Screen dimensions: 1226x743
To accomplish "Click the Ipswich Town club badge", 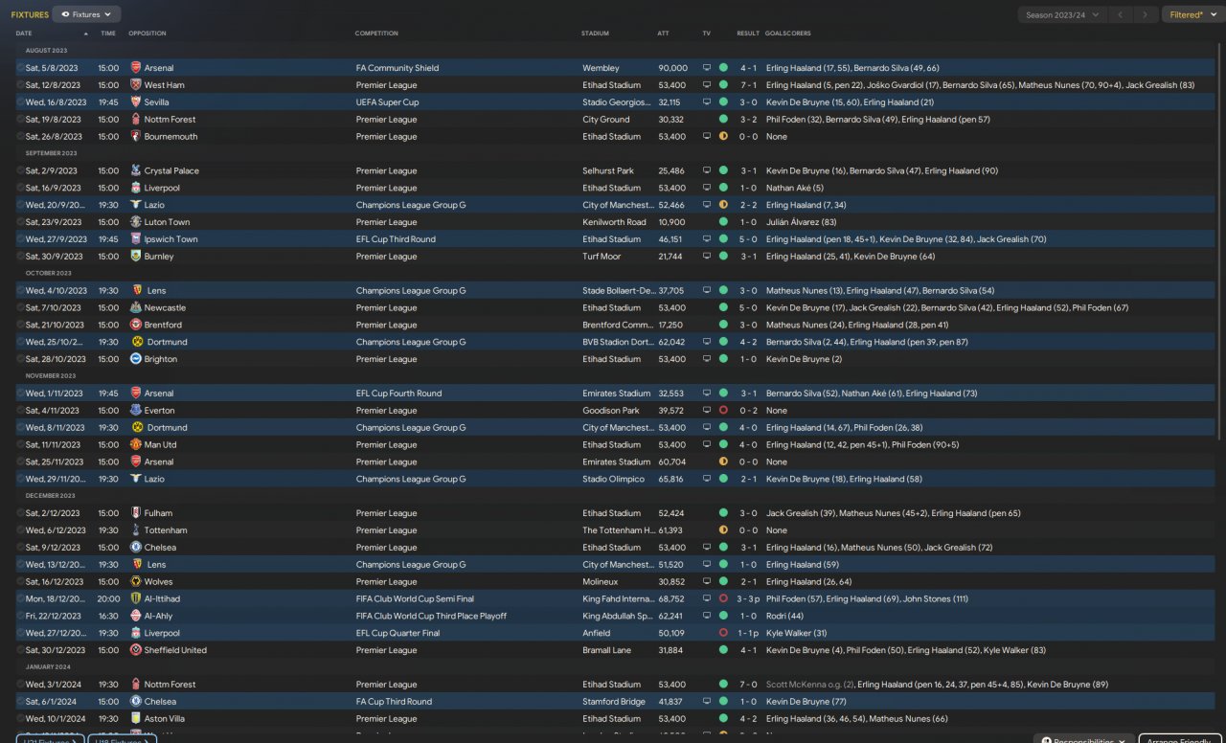I will (x=135, y=239).
